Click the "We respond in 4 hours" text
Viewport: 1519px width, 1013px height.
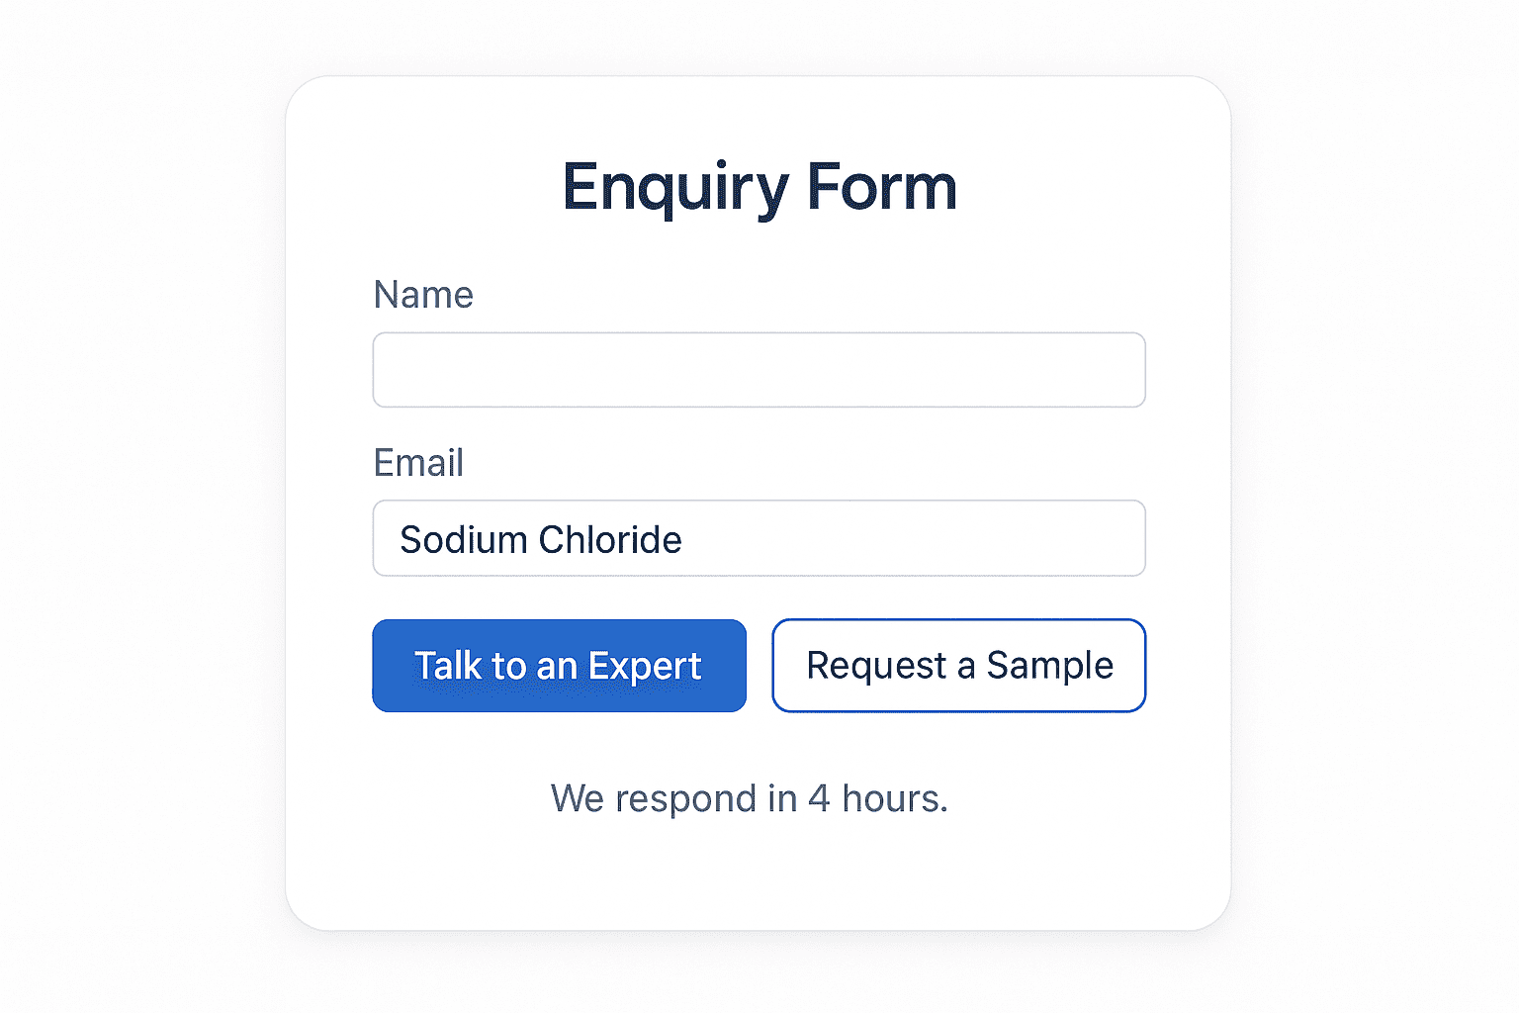pos(749,798)
